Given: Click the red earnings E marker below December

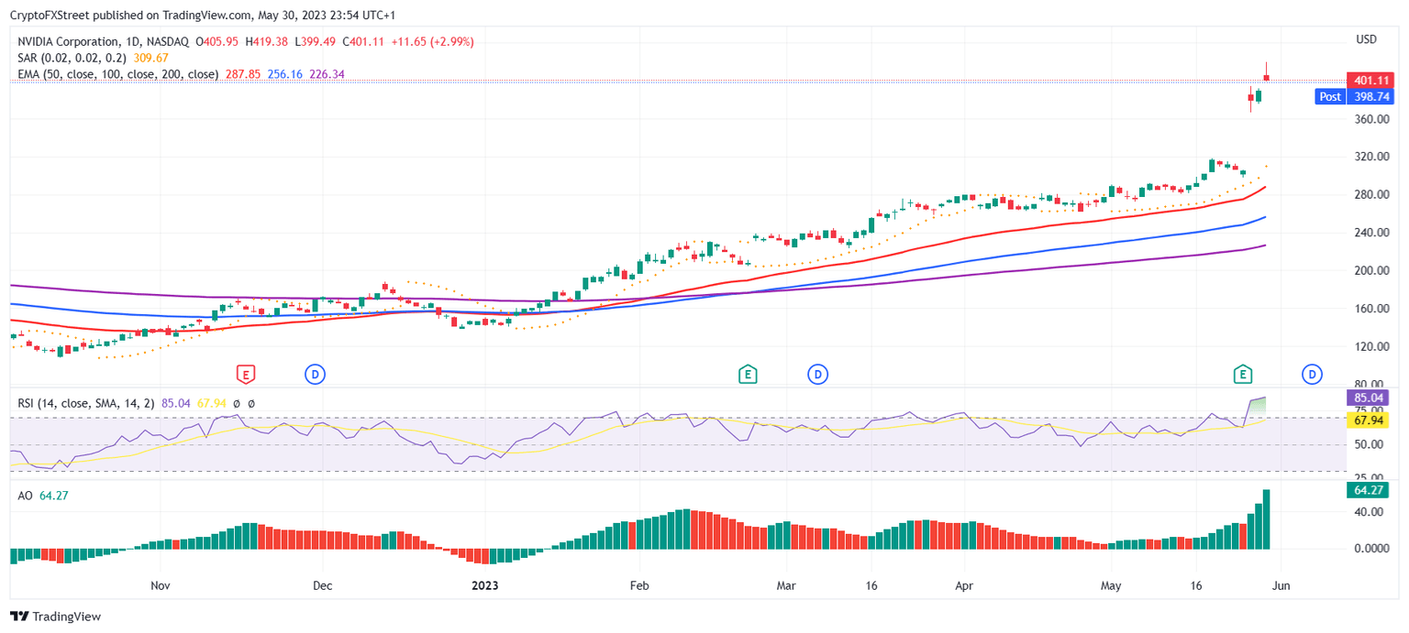Looking at the screenshot, I should coord(244,374).
